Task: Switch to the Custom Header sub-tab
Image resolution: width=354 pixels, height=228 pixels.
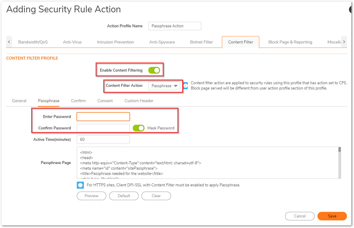Action: [x=139, y=101]
